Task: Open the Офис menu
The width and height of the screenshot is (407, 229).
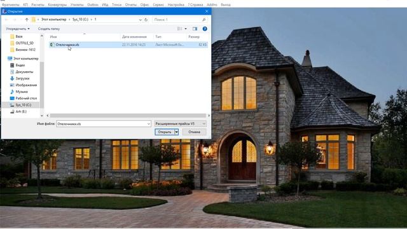Action: tap(144, 4)
